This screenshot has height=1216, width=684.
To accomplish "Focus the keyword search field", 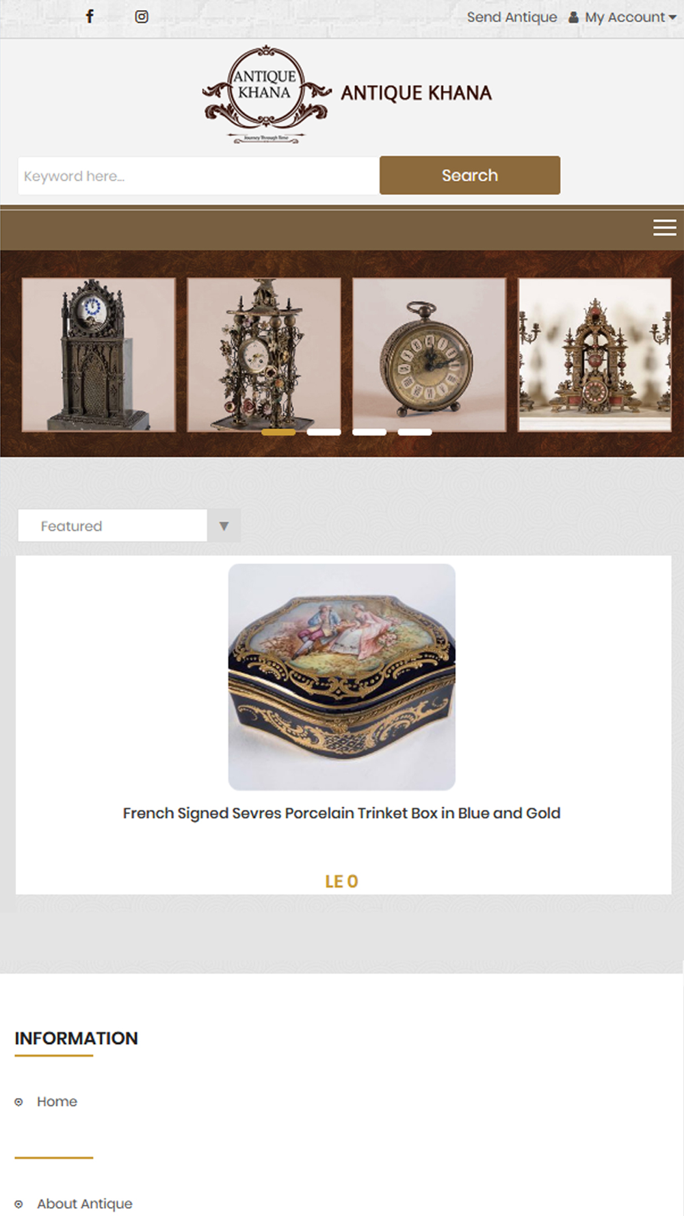I will tap(198, 176).
